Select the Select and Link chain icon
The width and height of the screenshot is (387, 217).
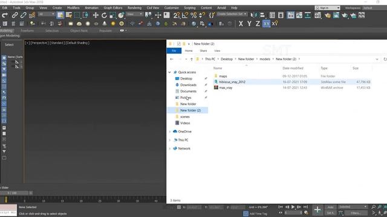pyautogui.click(x=15, y=15)
